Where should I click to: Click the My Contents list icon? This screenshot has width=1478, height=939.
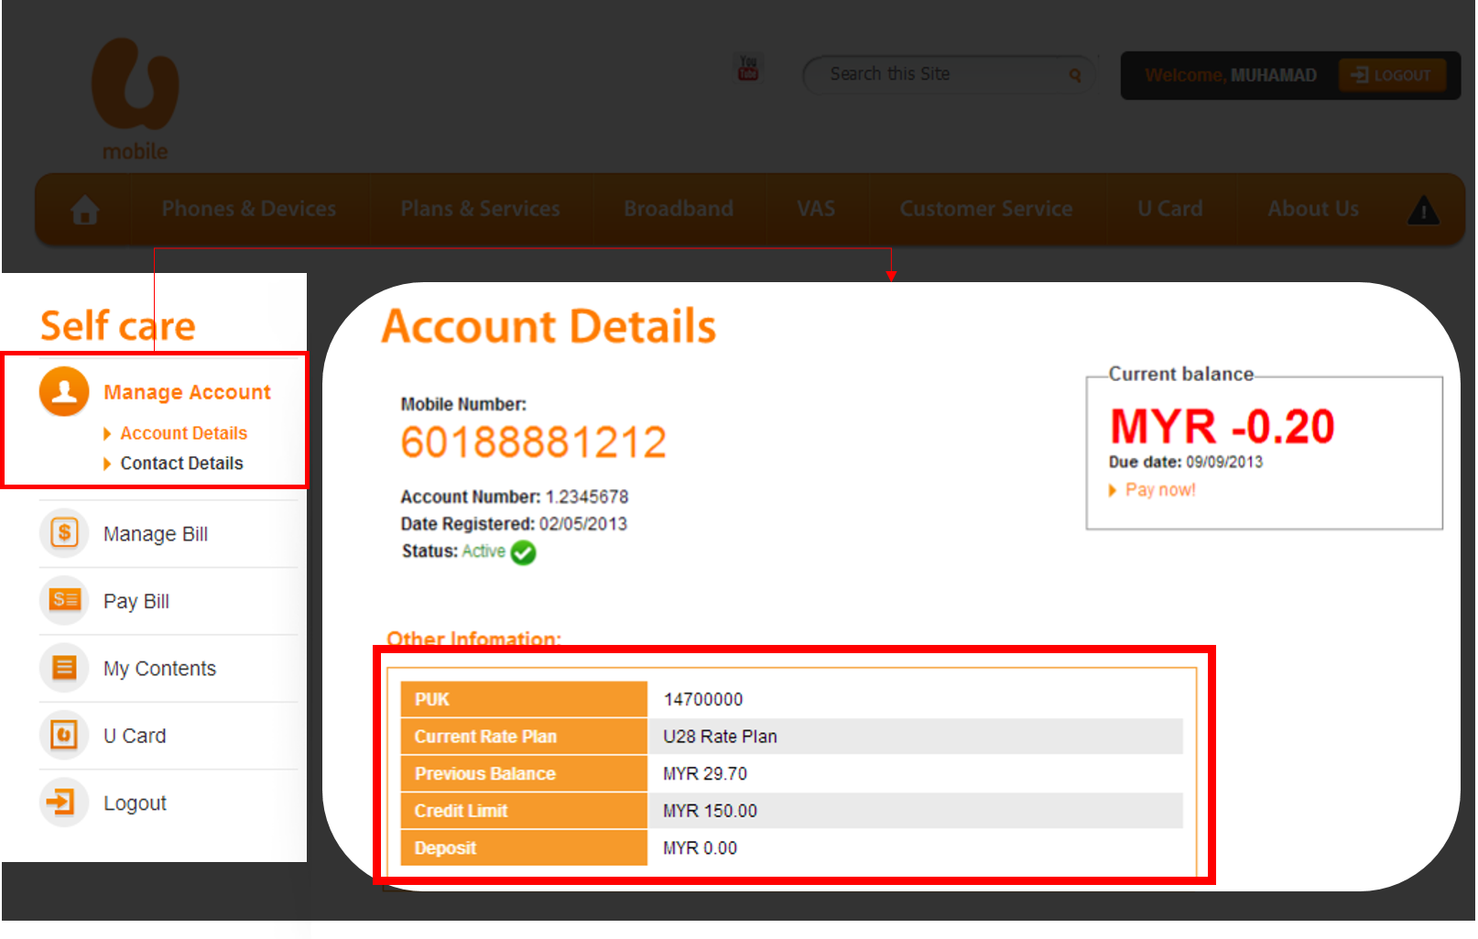point(64,667)
